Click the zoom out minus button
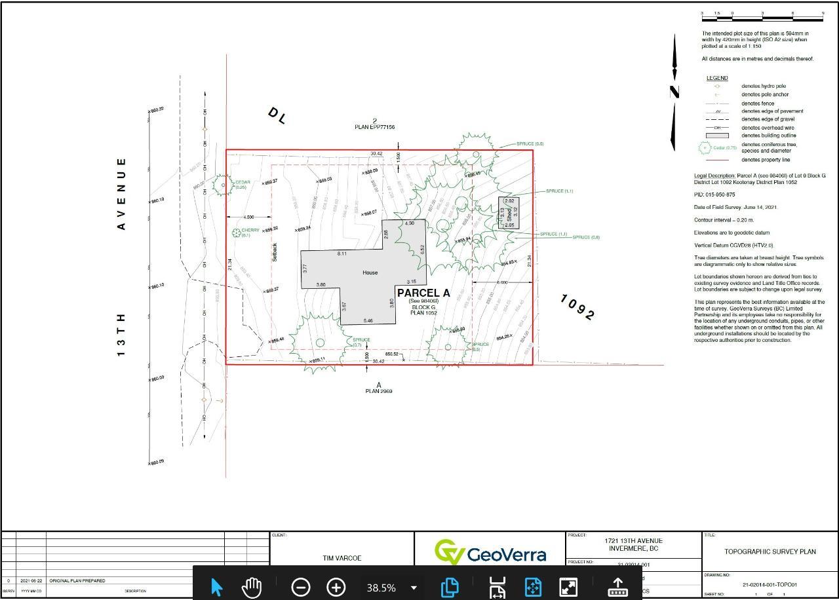 click(300, 587)
